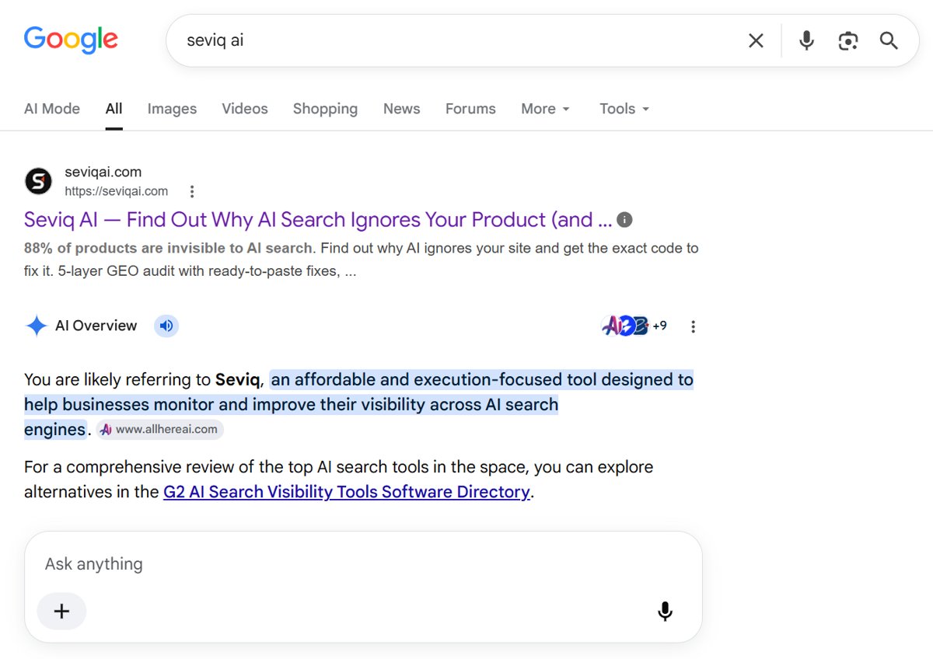Switch to the Videos tab
The height and width of the screenshot is (659, 933).
coord(245,109)
